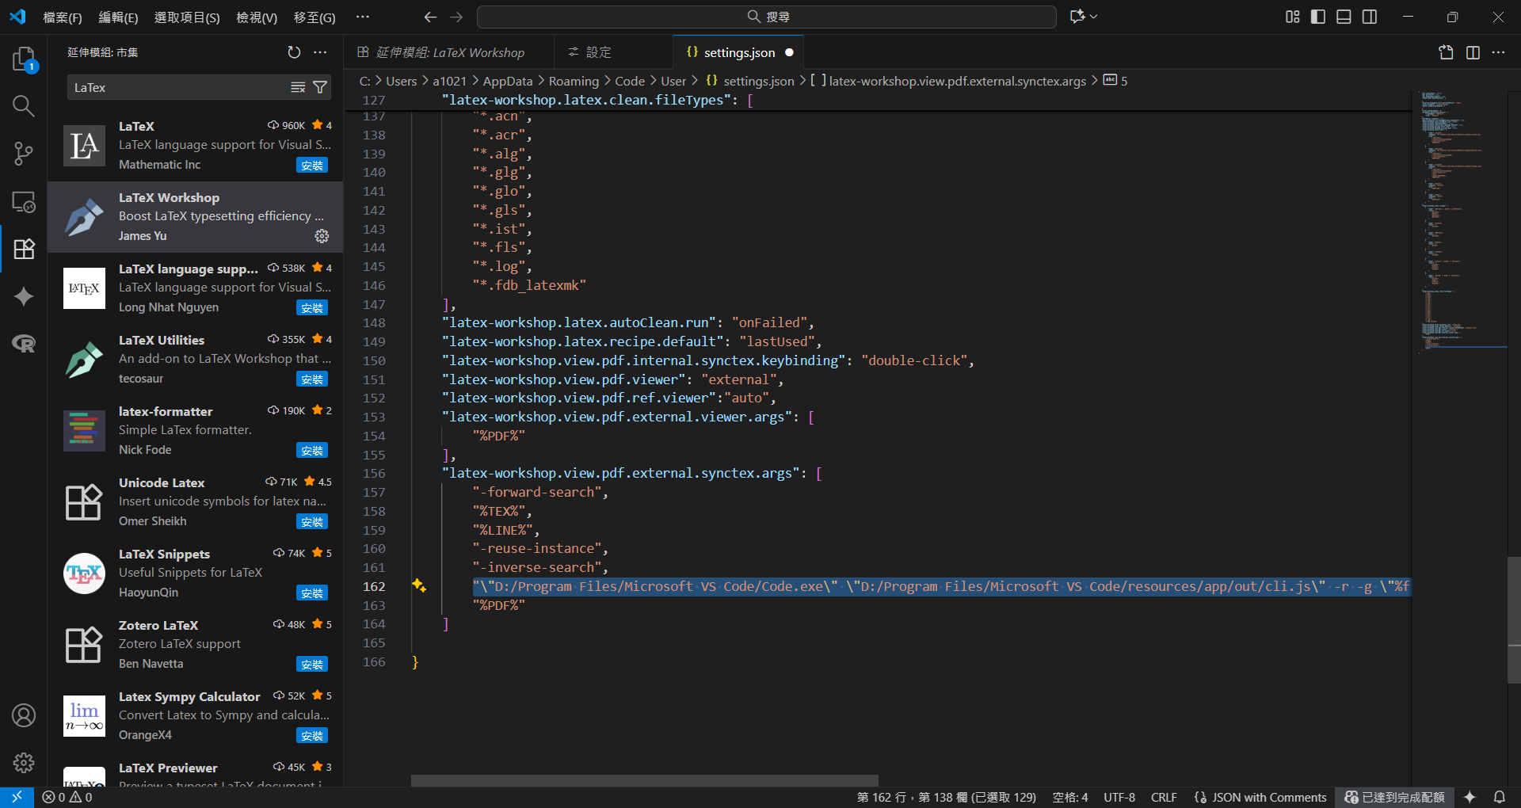Change the CRLF end of line sequence
Image resolution: width=1521 pixels, height=808 pixels.
click(1164, 797)
